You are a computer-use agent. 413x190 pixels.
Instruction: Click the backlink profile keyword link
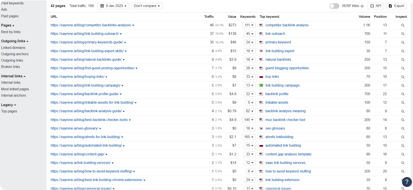tap(277, 94)
